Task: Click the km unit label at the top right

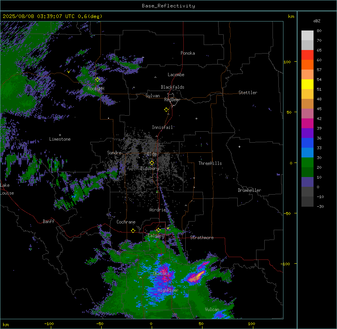Action: pos(291,16)
